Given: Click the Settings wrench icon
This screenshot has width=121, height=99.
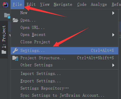Looking at the screenshot, I should 15,50.
